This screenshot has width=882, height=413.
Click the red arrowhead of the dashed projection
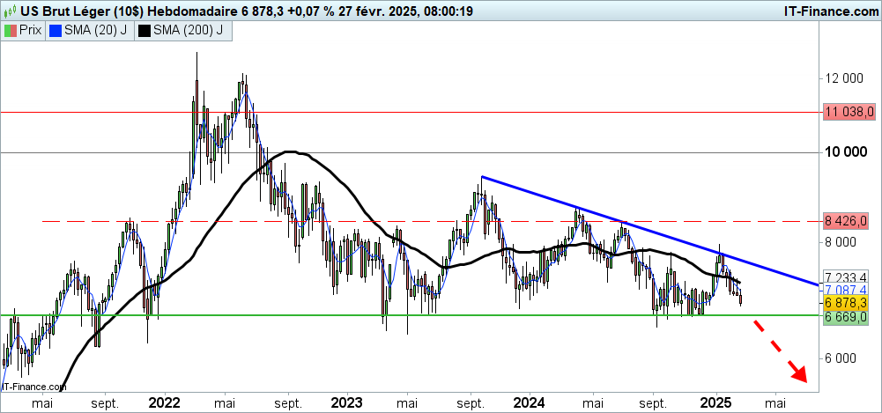click(x=800, y=373)
